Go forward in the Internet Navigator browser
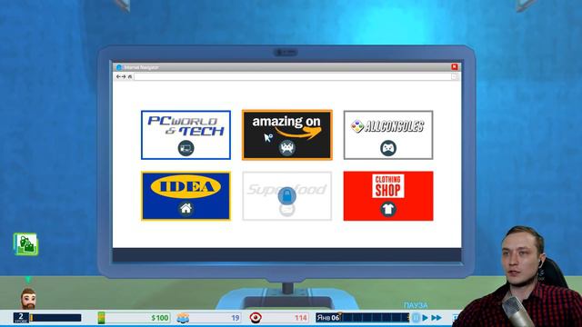Viewport: 582px width, 327px height. click(124, 76)
